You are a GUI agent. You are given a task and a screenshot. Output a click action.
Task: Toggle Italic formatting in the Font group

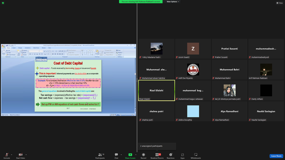pos(33,54)
